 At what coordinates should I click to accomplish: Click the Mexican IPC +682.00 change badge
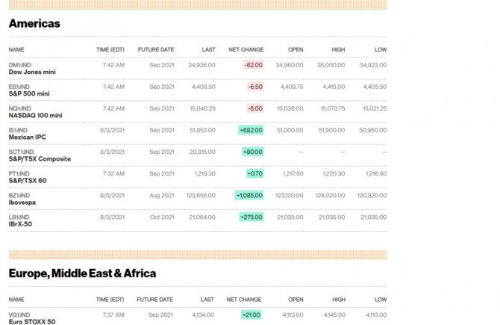[251, 130]
